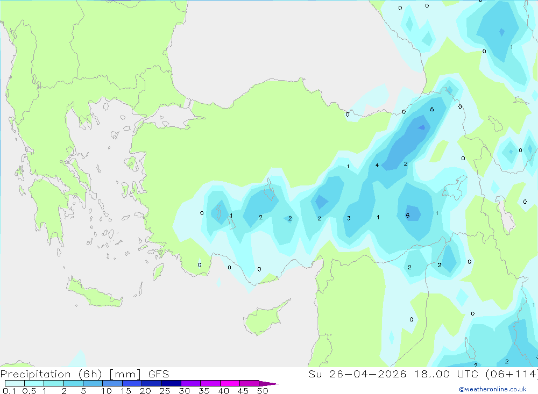
Task: Select the dark navy swatch between 25 and 30
Action: (x=171, y=383)
